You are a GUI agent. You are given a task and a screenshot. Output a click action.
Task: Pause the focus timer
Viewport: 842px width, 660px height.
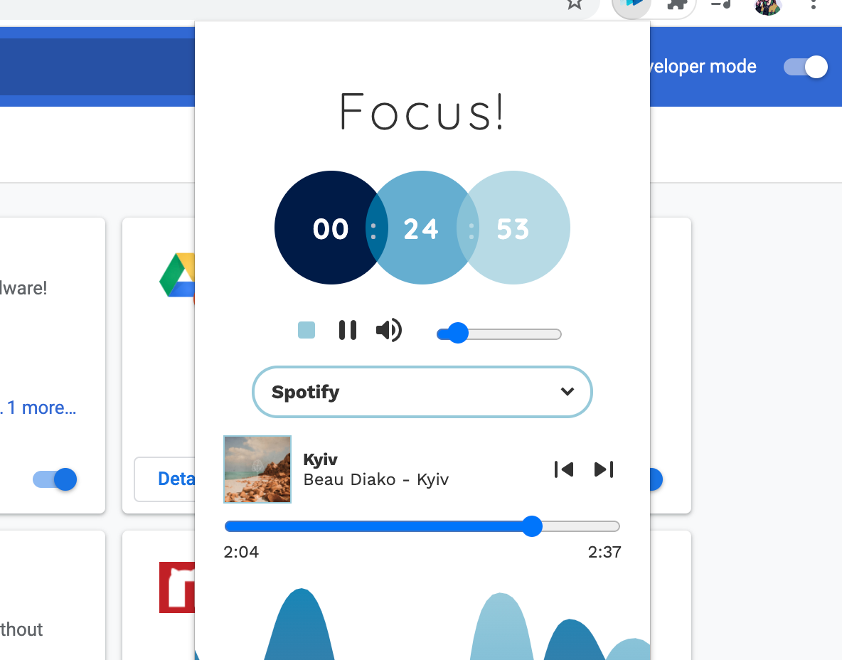tap(348, 330)
